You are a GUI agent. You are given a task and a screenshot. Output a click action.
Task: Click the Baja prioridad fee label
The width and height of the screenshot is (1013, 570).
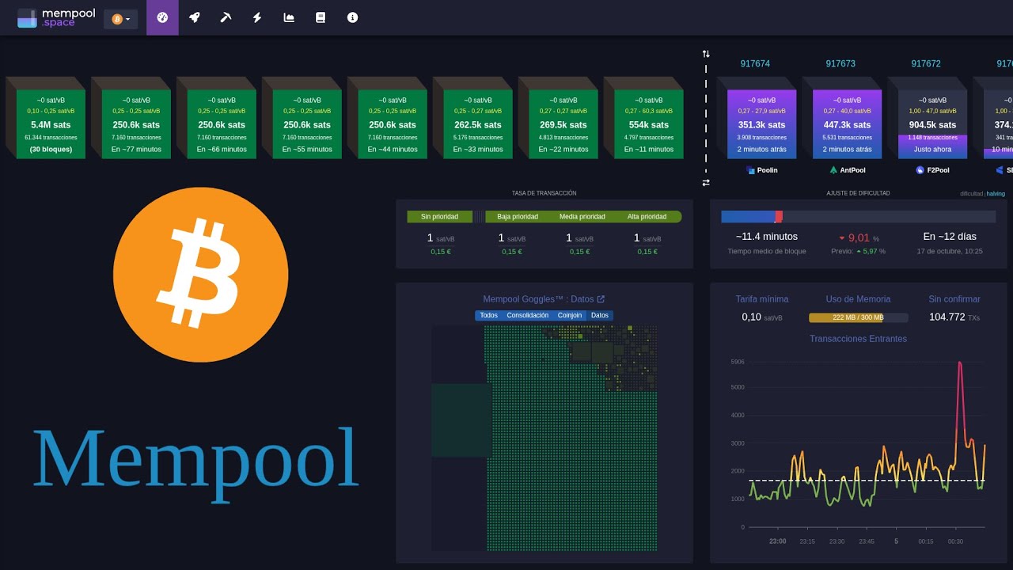(x=518, y=216)
